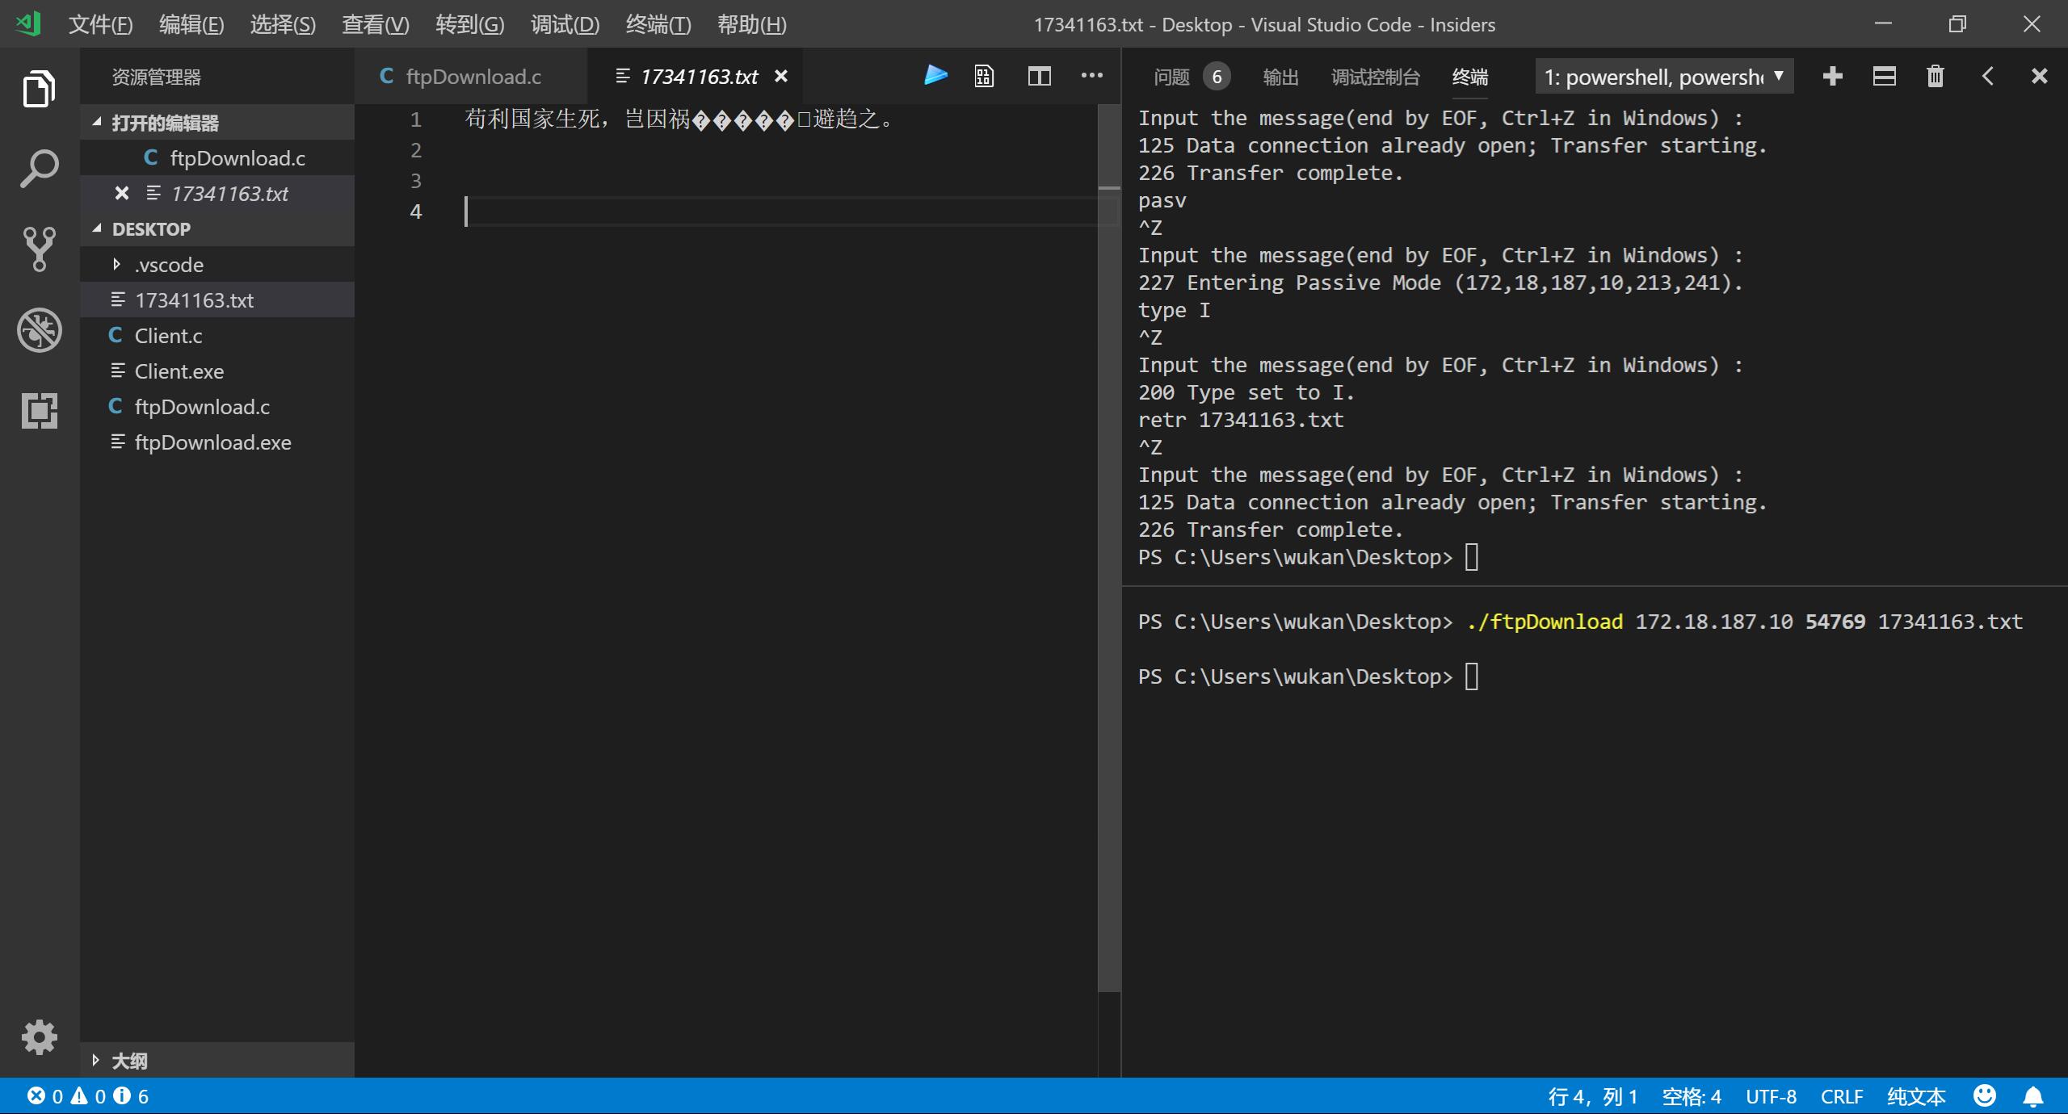Open the powershell terminal selector dropdown
The width and height of the screenshot is (2068, 1114).
(1663, 77)
